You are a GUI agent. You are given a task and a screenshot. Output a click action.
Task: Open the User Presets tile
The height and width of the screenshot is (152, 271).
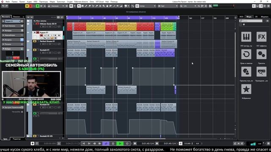click(x=246, y=71)
